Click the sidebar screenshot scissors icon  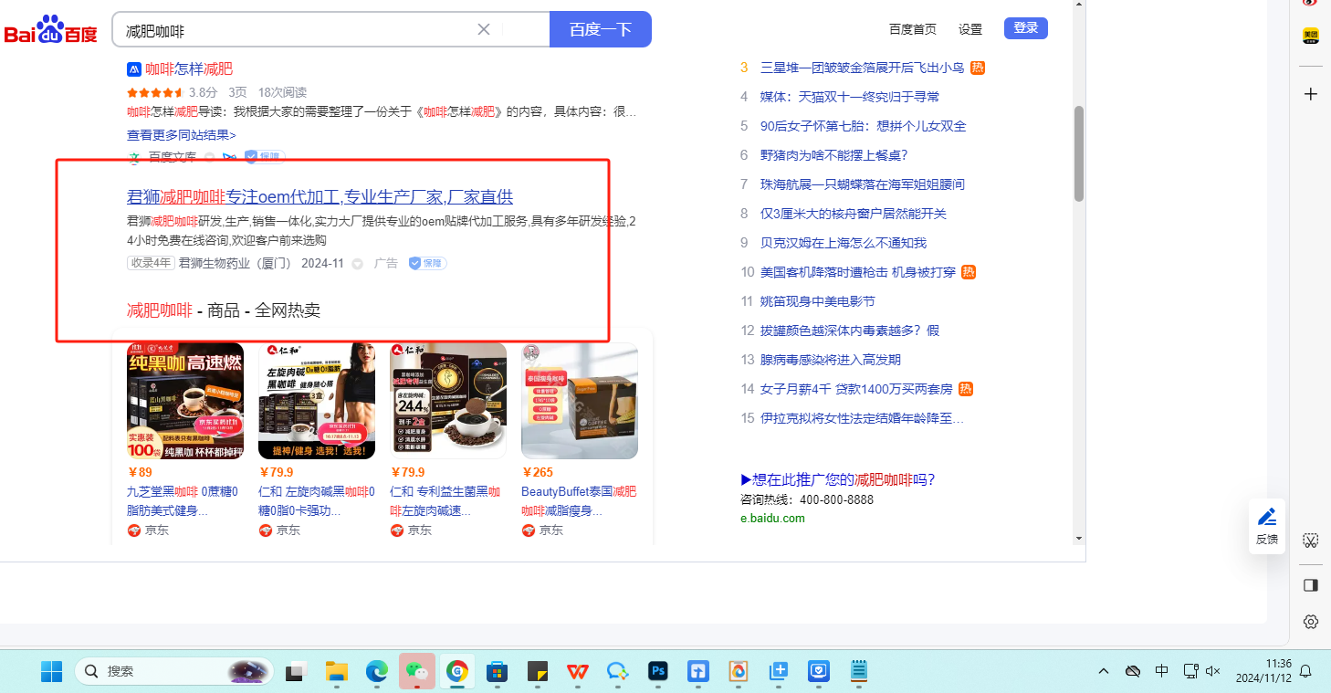[x=1310, y=541]
